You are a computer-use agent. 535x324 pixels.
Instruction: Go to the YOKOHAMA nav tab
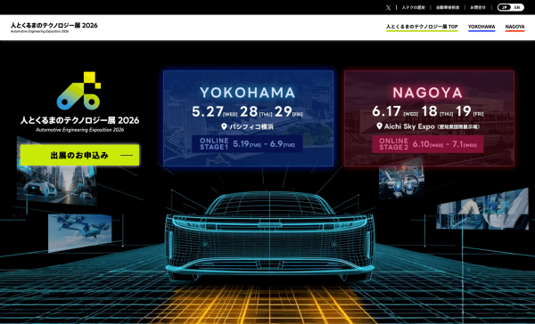481,27
